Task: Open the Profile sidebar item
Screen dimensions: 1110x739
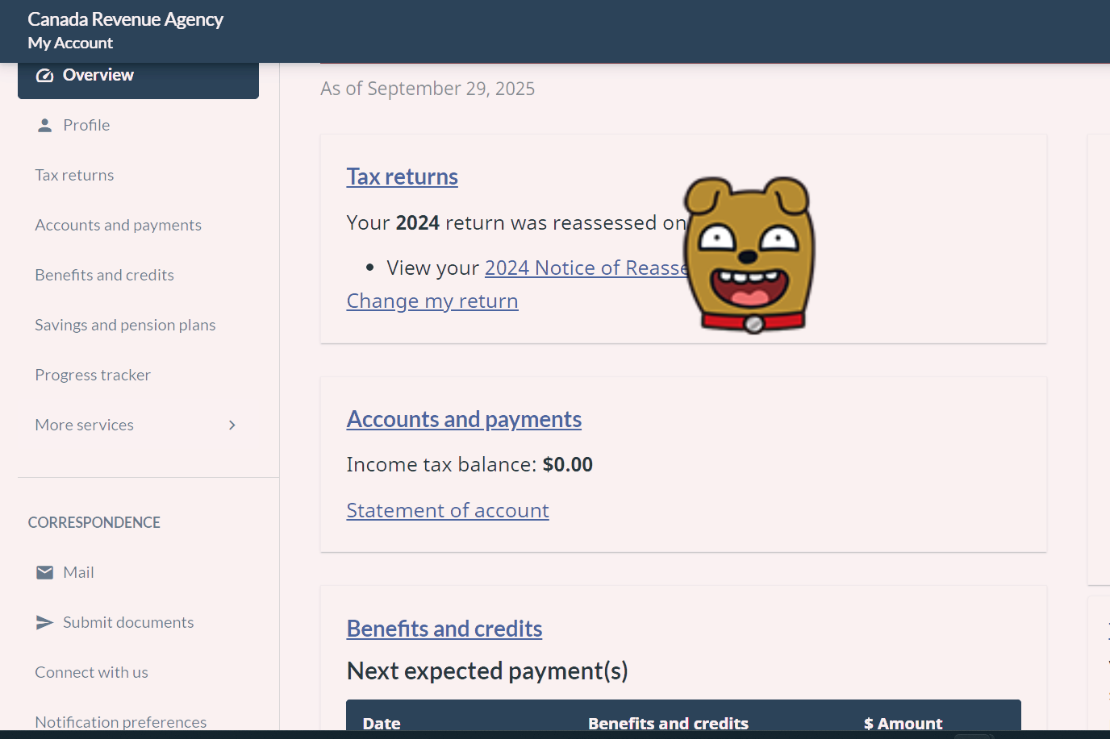Action: pos(138,125)
